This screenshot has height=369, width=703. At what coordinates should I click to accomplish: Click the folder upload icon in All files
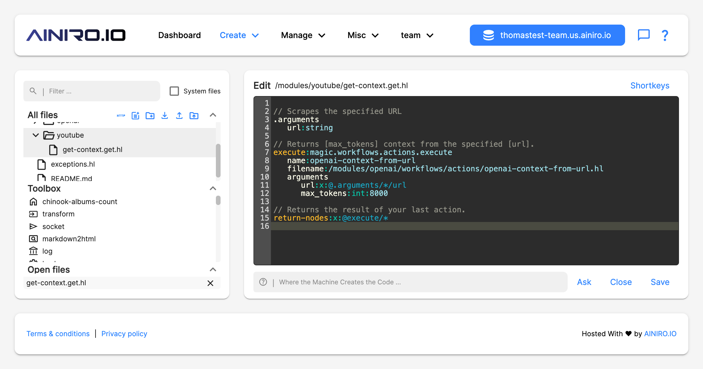pyautogui.click(x=194, y=116)
